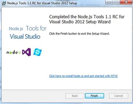Viewport: 133px width, 104px height.
Task: Click the large "Visual Studio" banner text
Action: [x=25, y=36]
